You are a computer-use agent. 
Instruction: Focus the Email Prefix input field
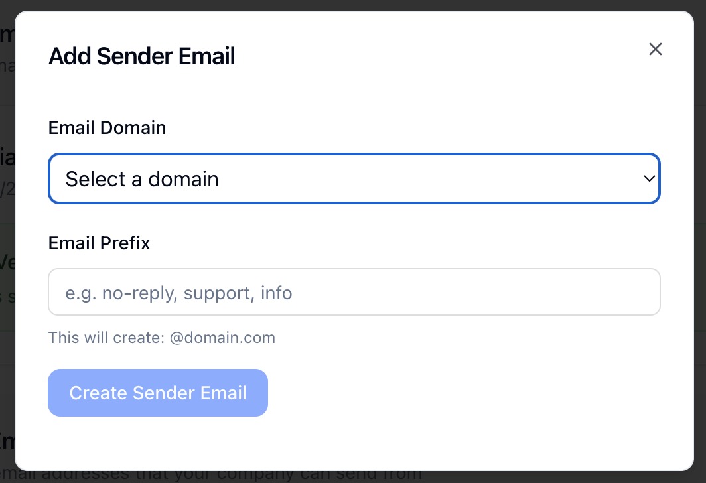click(x=354, y=292)
